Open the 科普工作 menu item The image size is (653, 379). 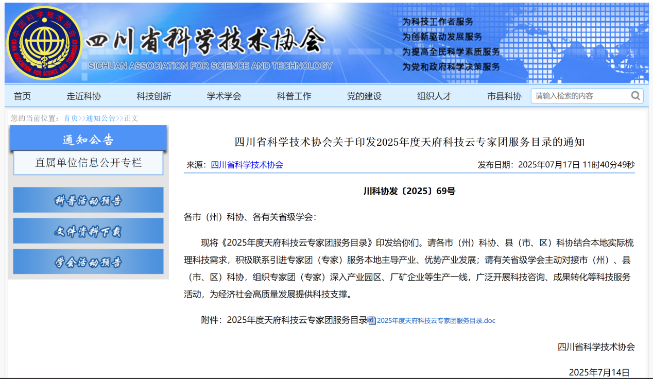click(294, 96)
